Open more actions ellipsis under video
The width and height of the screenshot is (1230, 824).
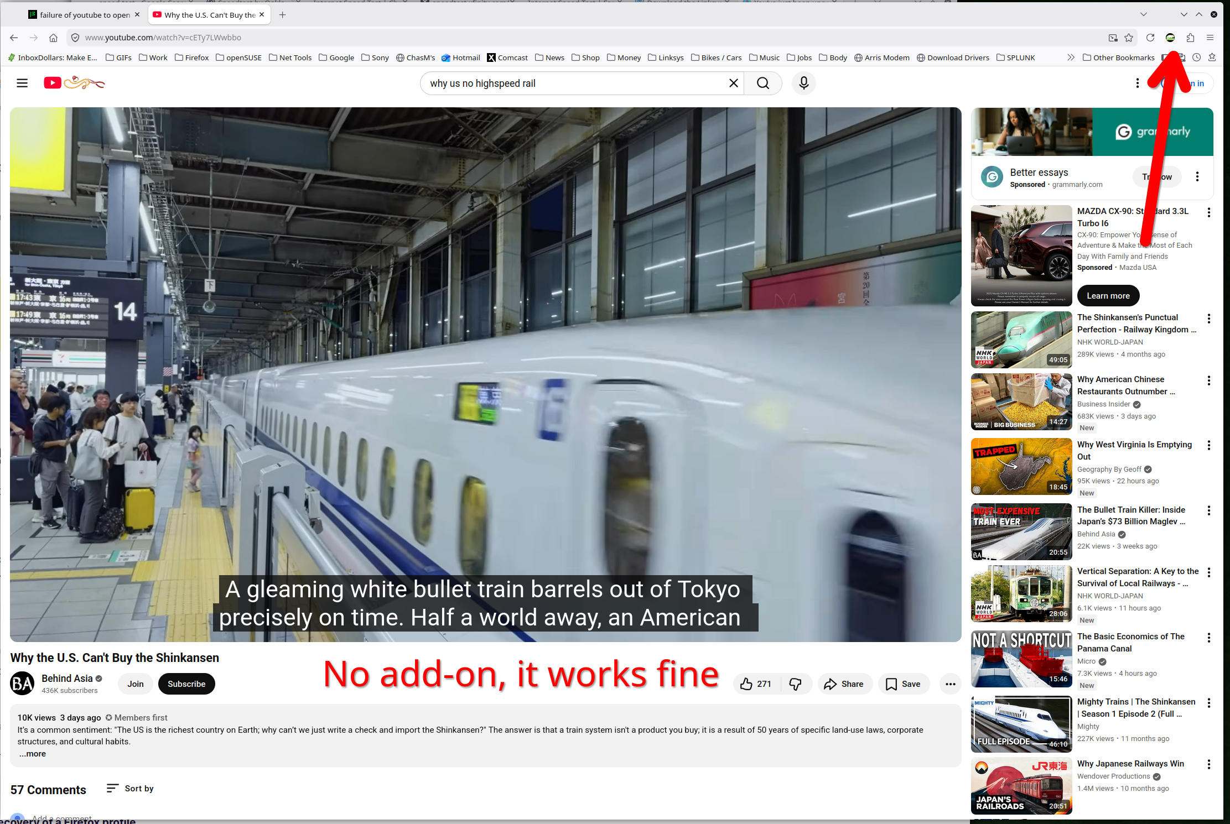coord(950,684)
